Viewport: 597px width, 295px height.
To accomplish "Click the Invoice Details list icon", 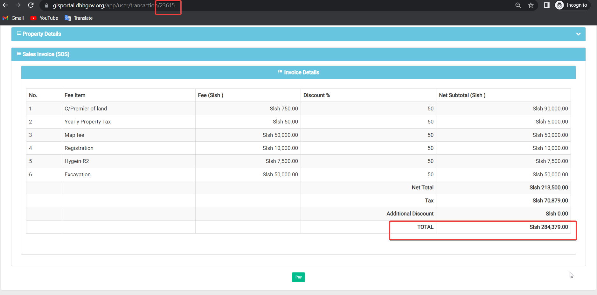I will (x=280, y=72).
